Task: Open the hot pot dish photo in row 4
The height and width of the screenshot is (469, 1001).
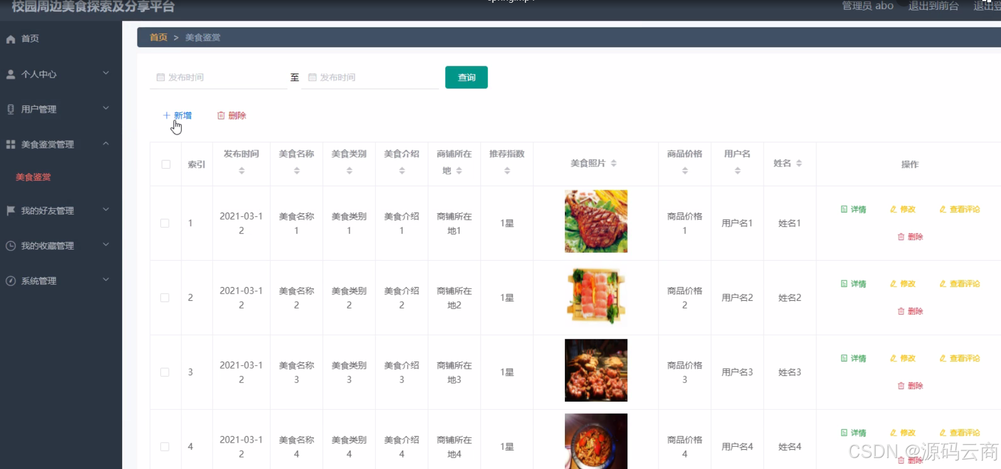Action: coord(596,441)
